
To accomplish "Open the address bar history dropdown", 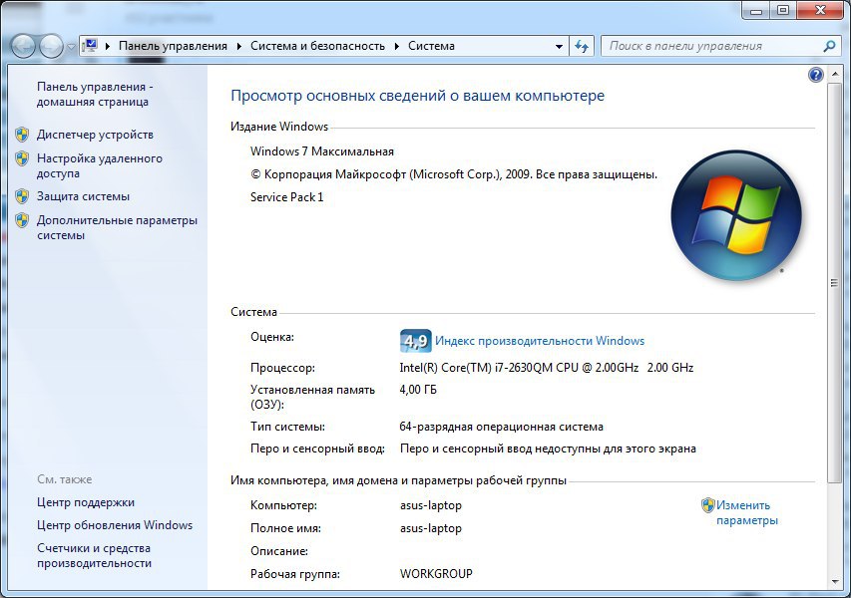I will 559,47.
